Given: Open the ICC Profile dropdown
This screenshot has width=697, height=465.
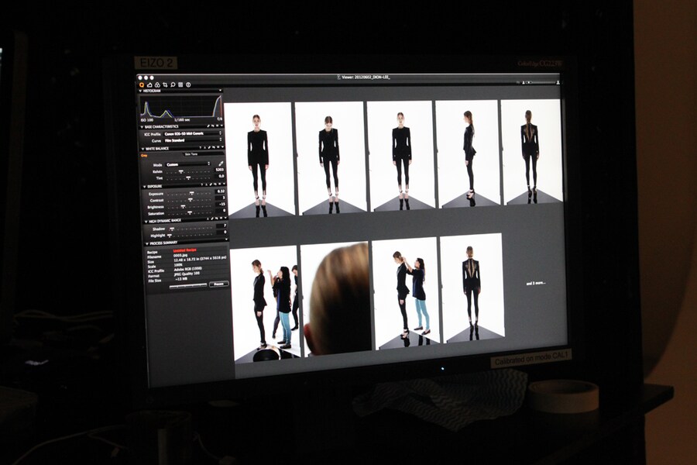Looking at the screenshot, I should coord(194,133).
